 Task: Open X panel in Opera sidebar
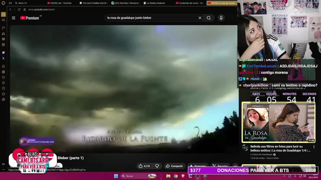3,58
